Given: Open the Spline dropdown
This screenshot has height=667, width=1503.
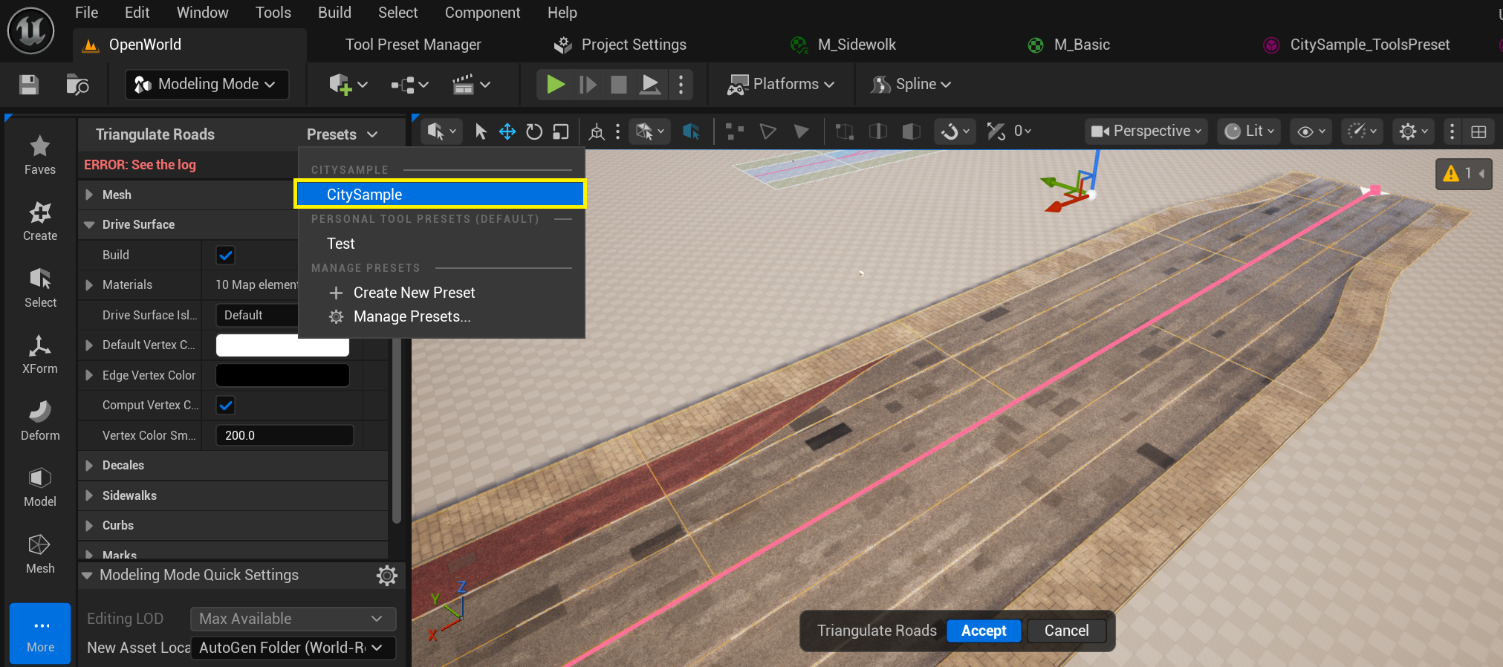Looking at the screenshot, I should tap(912, 84).
